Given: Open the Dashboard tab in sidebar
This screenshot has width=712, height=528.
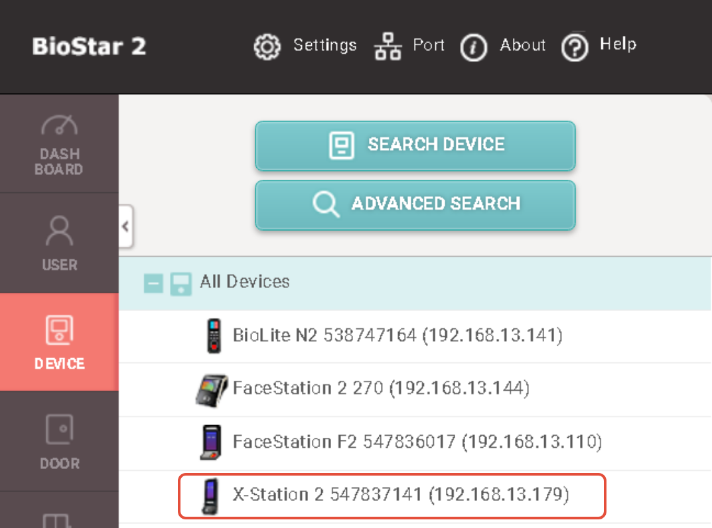Looking at the screenshot, I should [60, 145].
